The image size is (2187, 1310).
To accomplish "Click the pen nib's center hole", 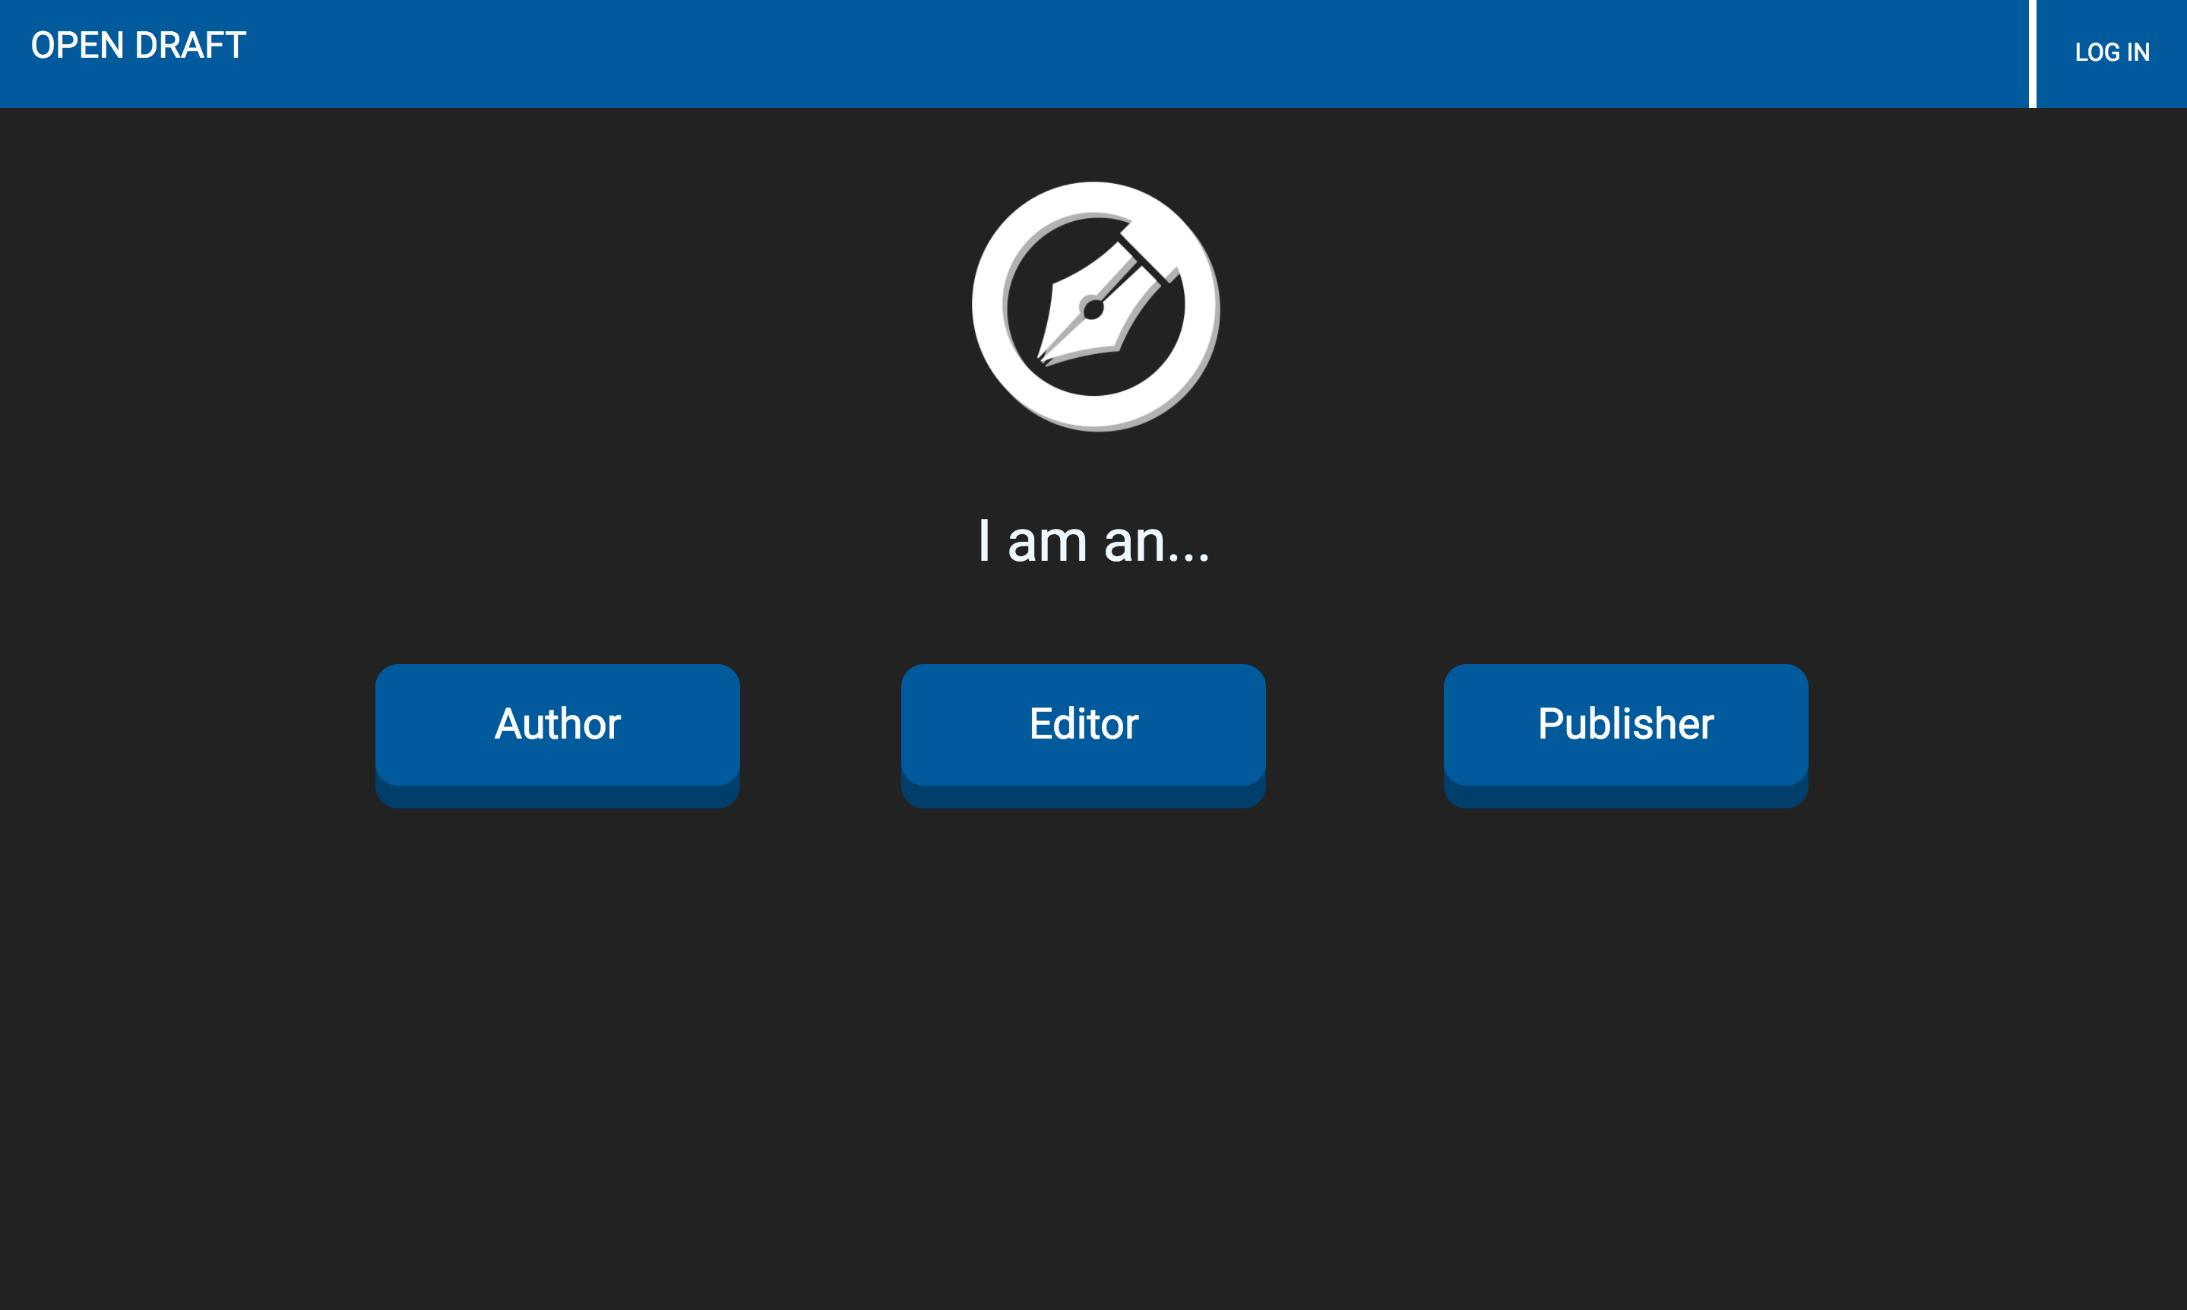I will tap(1093, 309).
